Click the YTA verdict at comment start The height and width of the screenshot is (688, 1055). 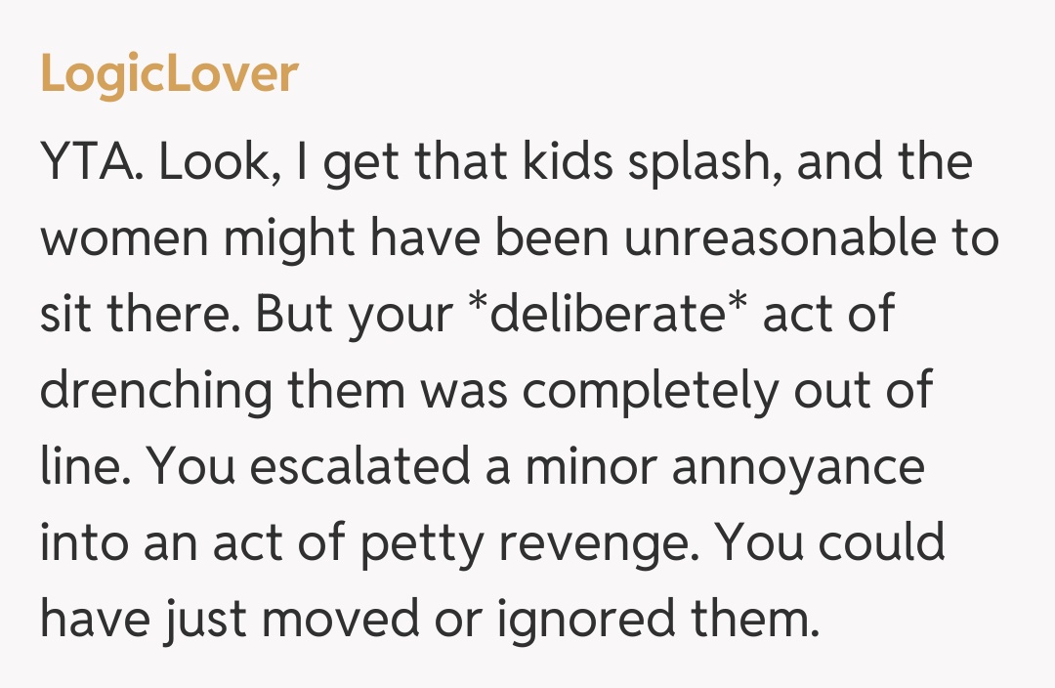pos(90,164)
